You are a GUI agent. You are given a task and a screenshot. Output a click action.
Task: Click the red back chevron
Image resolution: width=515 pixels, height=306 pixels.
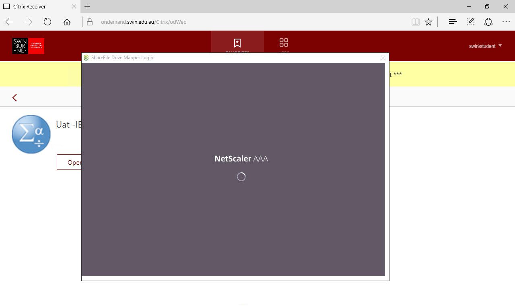(14, 97)
